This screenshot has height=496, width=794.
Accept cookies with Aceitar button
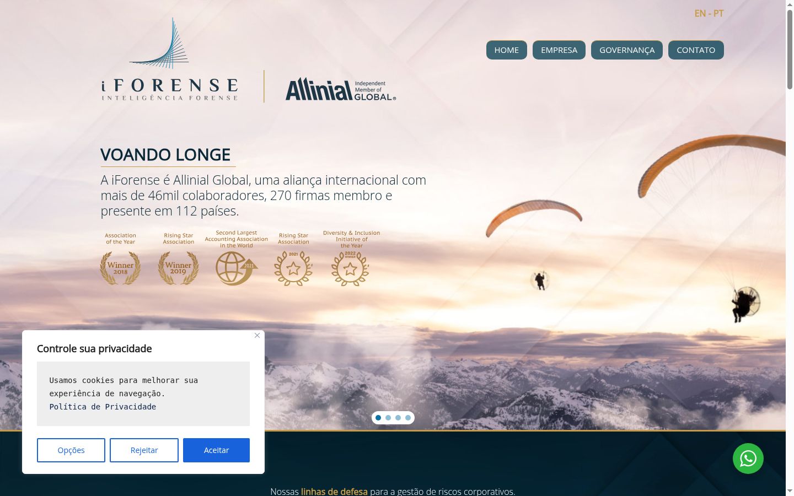pyautogui.click(x=216, y=450)
